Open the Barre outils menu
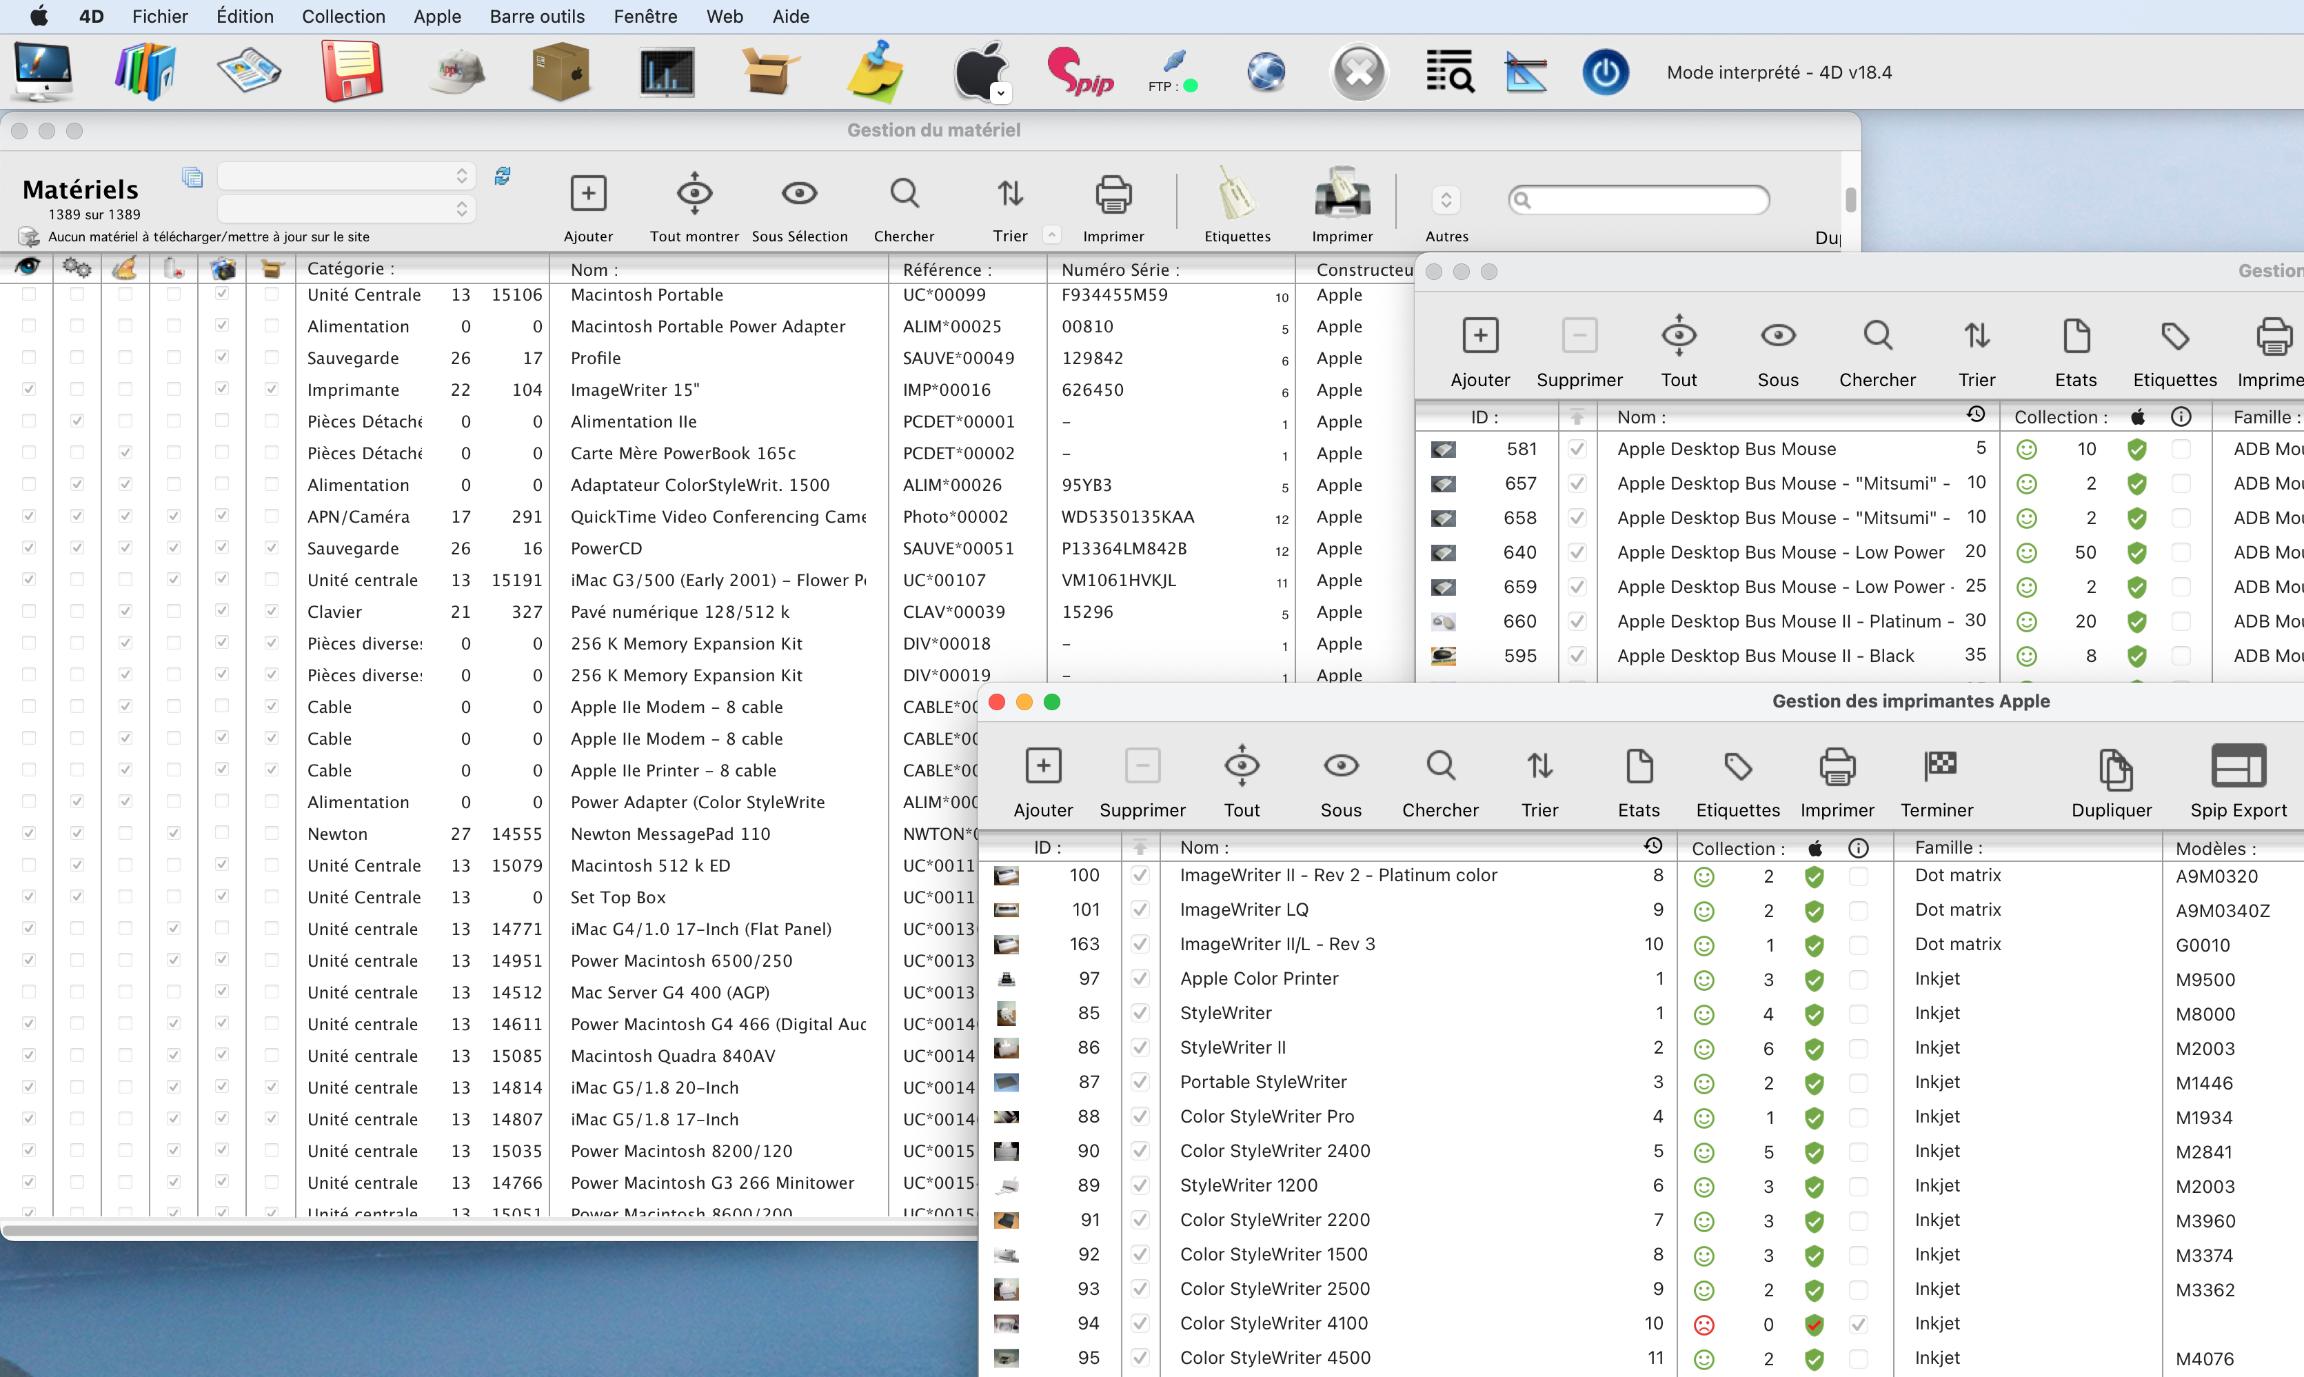2304x1377 pixels. point(537,16)
